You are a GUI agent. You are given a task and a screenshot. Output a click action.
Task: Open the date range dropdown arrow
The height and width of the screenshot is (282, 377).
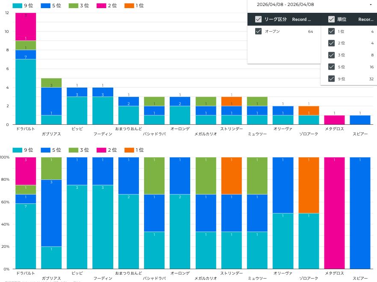click(370, 5)
